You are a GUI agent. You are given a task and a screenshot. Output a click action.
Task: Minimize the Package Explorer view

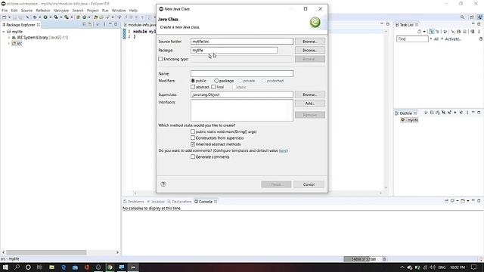(x=110, y=23)
